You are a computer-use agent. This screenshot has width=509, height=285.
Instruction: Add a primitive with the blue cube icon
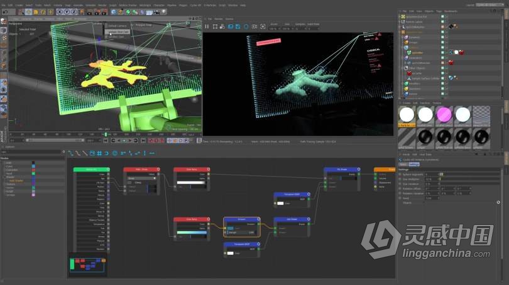click(x=113, y=12)
